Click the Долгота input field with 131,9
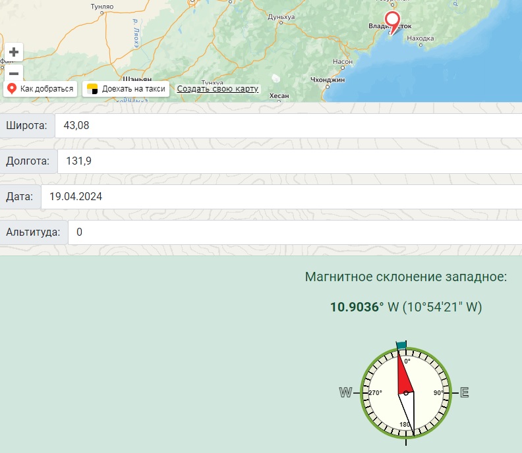522x453 pixels. click(289, 161)
